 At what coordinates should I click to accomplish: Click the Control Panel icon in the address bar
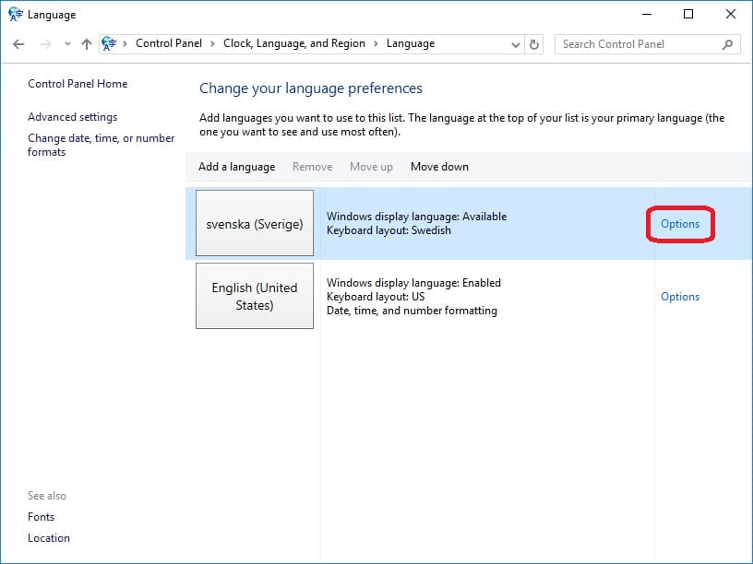click(110, 42)
